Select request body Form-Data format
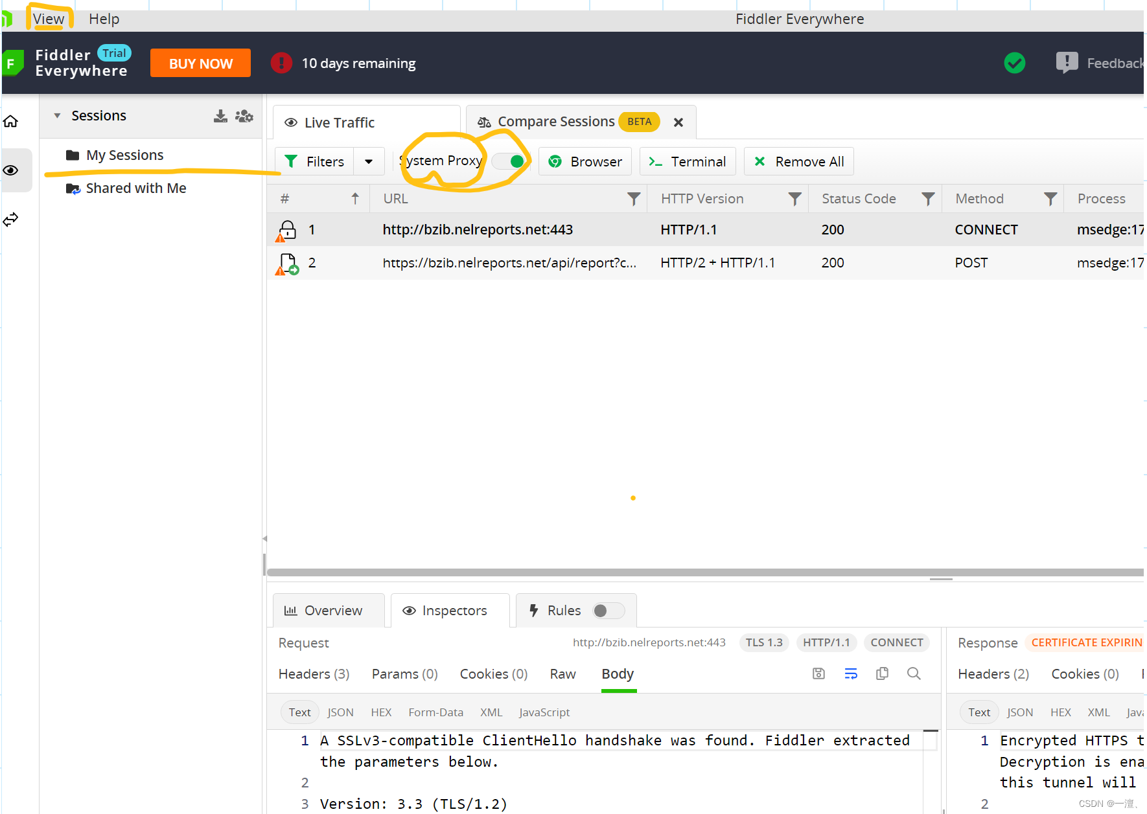1147x814 pixels. point(435,712)
